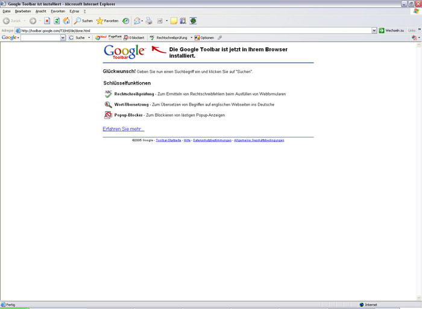Click the Erfahren Sie mehr link

(124, 129)
